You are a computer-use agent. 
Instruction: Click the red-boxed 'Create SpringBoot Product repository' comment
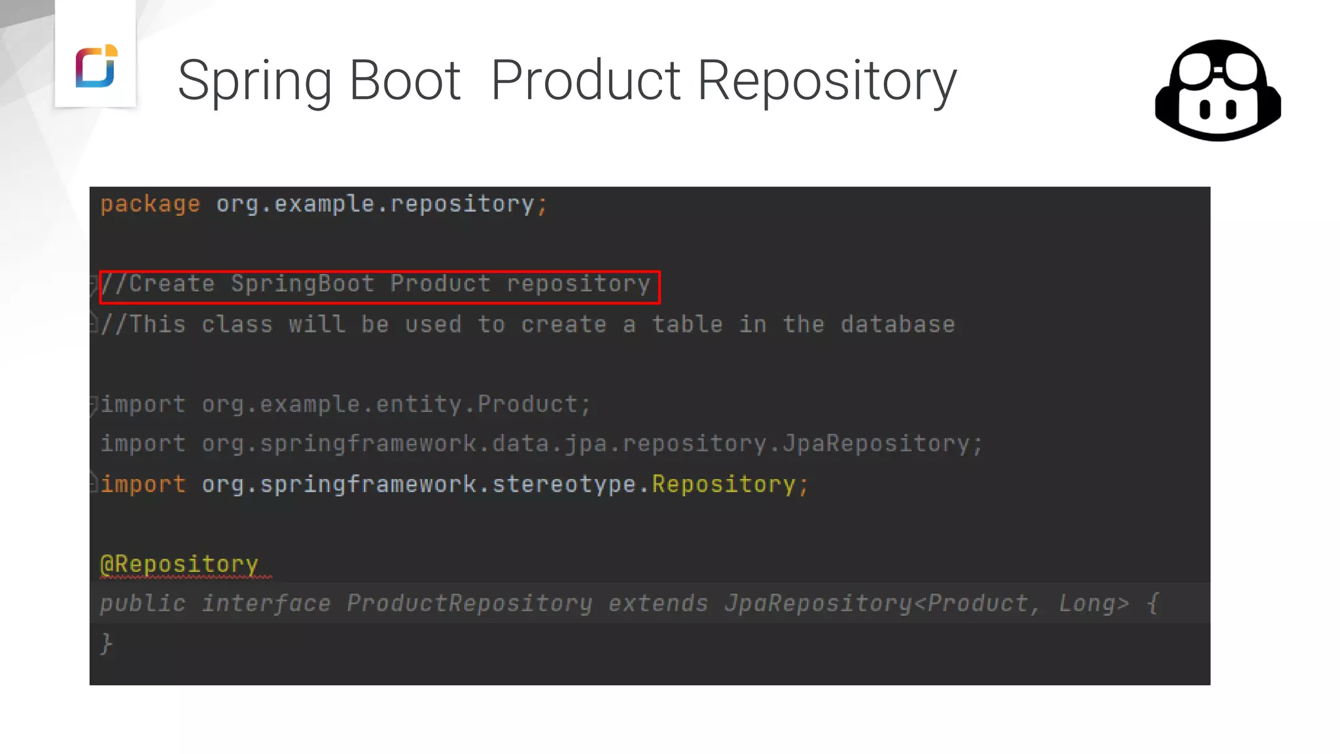379,285
